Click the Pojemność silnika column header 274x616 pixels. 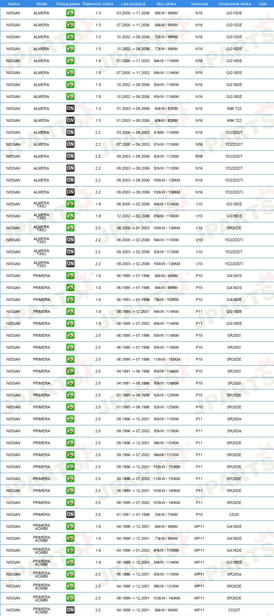point(98,4)
